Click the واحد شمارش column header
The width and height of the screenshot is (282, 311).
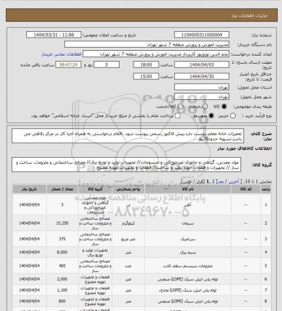pos(128,189)
